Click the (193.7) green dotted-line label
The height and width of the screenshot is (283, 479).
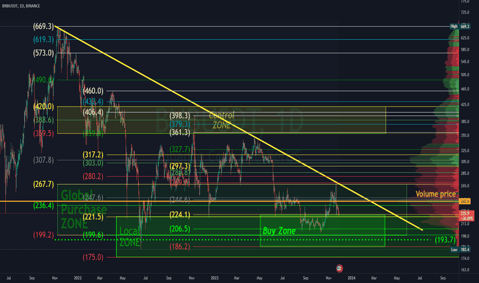(445, 240)
